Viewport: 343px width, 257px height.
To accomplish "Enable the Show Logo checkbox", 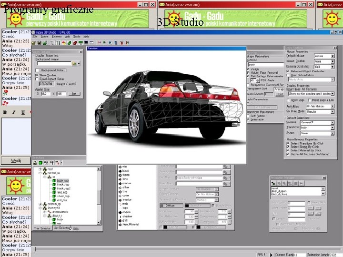I will click(x=288, y=100).
